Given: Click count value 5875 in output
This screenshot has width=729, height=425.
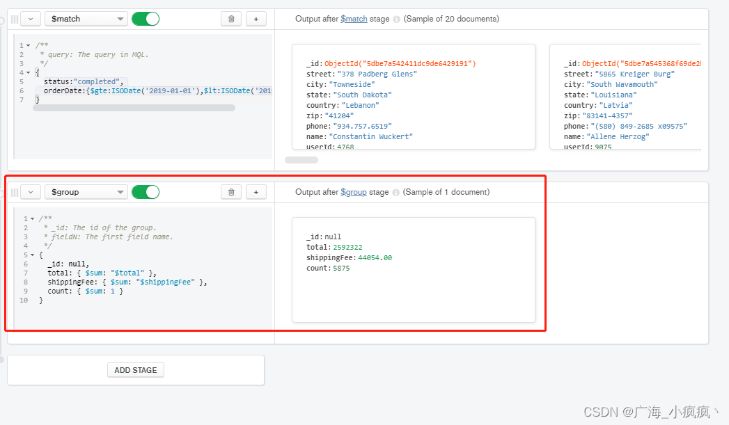Looking at the screenshot, I should coord(341,268).
